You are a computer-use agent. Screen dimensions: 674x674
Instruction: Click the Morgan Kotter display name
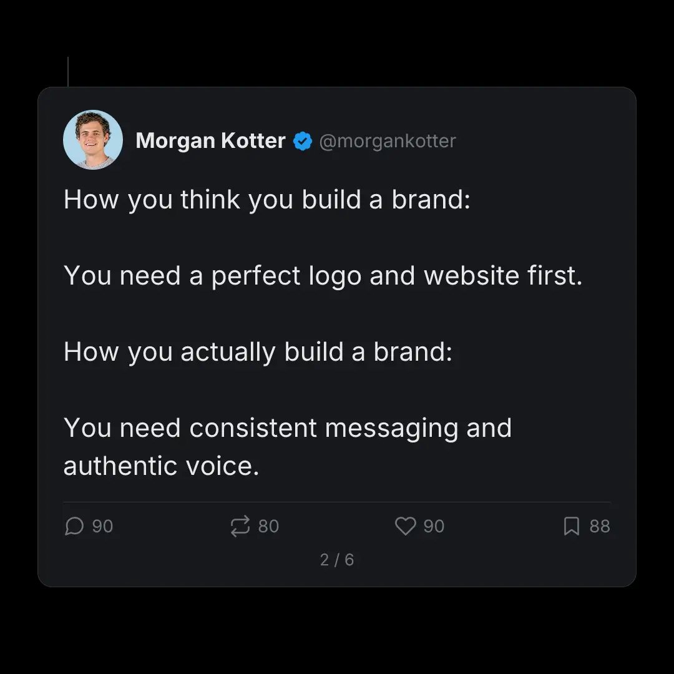pyautogui.click(x=210, y=140)
